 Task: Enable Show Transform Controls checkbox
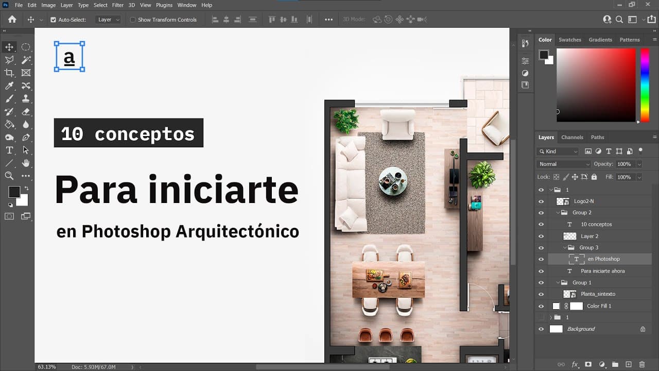(133, 20)
